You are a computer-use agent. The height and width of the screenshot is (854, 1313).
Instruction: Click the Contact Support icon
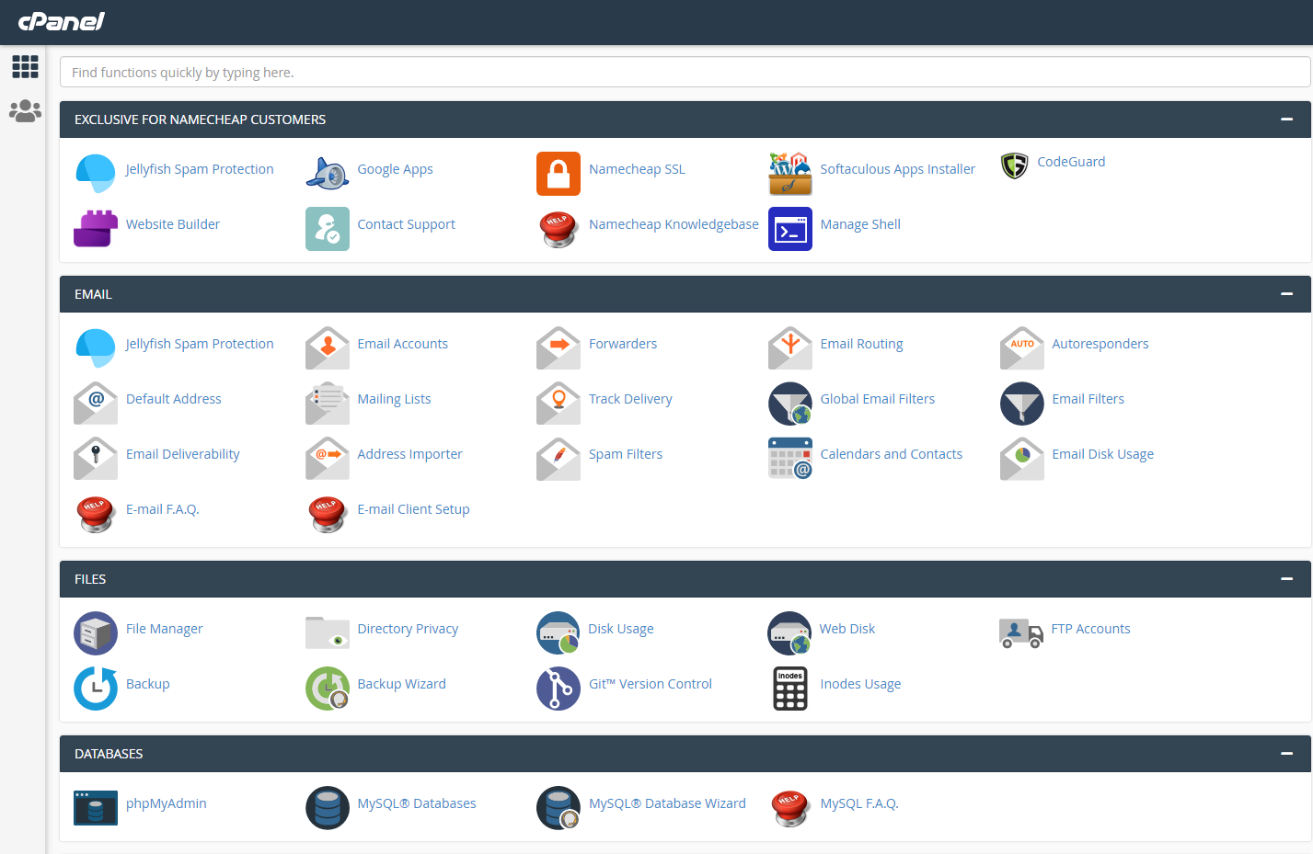click(328, 229)
